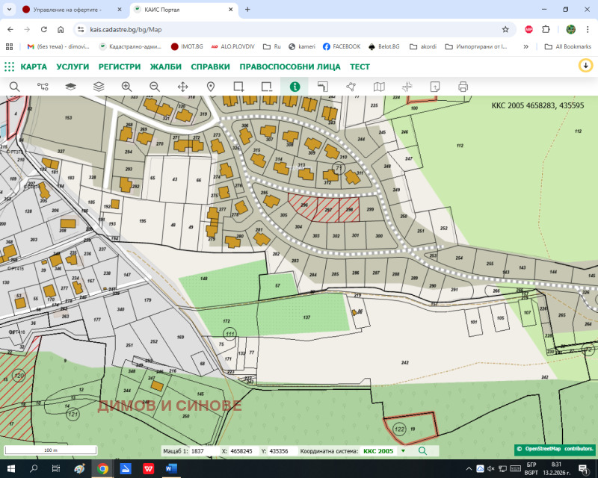Image resolution: width=598 pixels, height=478 pixels.
Task: Open the ККС 2005 coordinate system dropdown
Action: tap(385, 450)
